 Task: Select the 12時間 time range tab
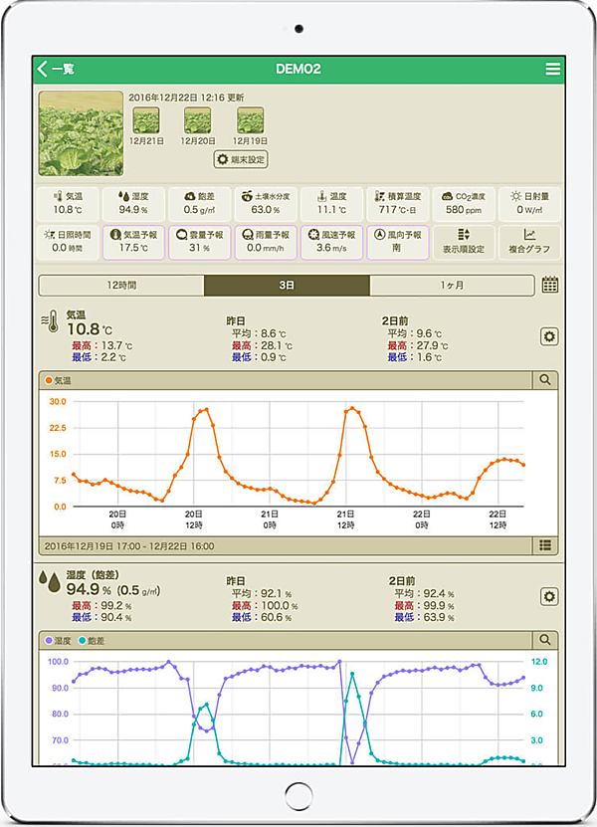click(120, 286)
